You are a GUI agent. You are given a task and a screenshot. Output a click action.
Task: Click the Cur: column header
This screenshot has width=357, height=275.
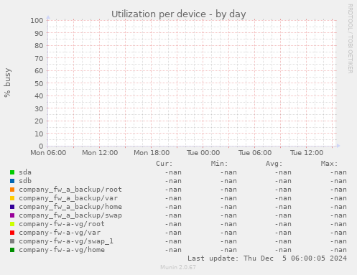tap(164, 164)
